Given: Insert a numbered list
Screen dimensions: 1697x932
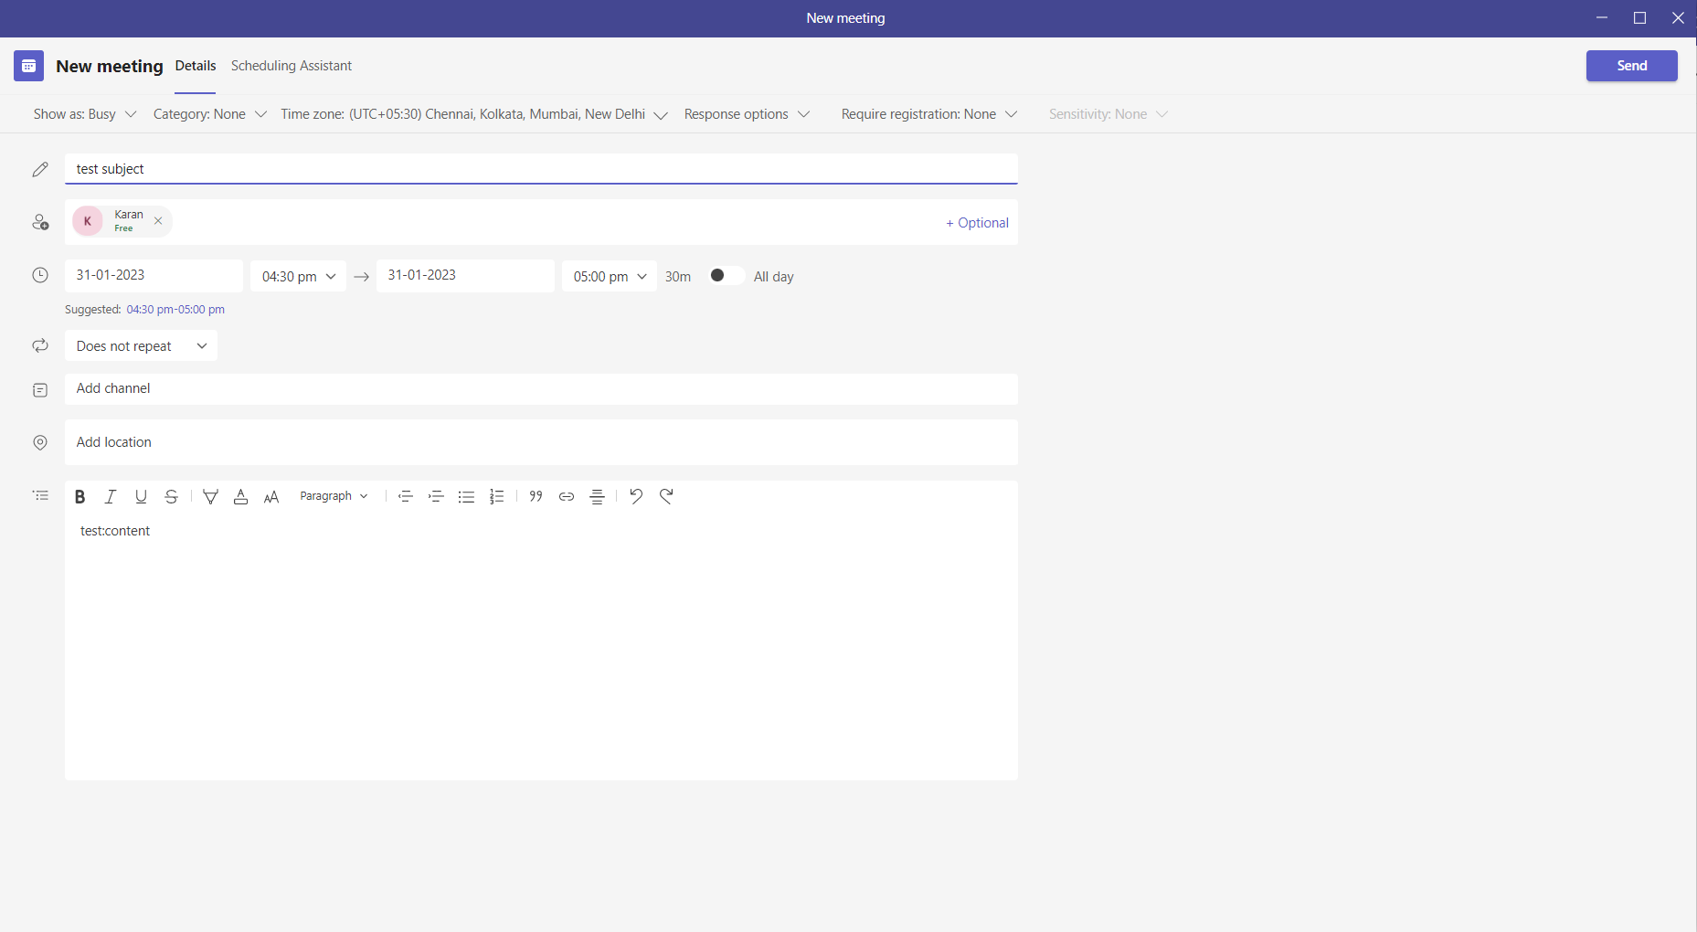Looking at the screenshot, I should click(x=496, y=497).
